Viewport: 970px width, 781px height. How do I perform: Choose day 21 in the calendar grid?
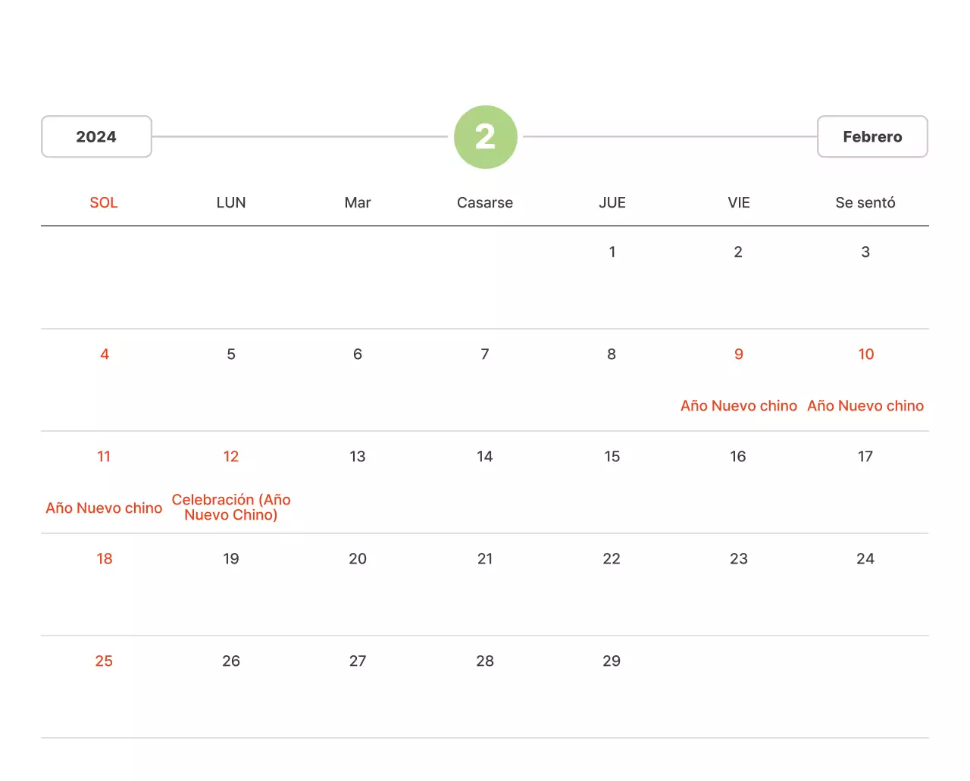coord(485,559)
